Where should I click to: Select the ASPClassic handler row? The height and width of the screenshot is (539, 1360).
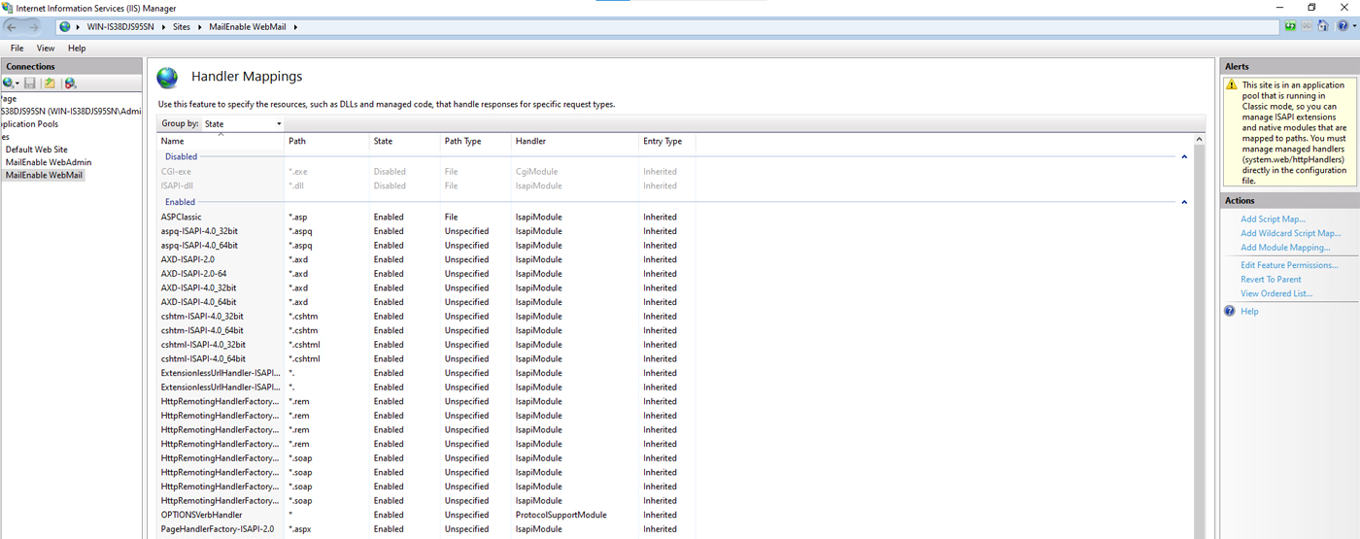coord(182,217)
